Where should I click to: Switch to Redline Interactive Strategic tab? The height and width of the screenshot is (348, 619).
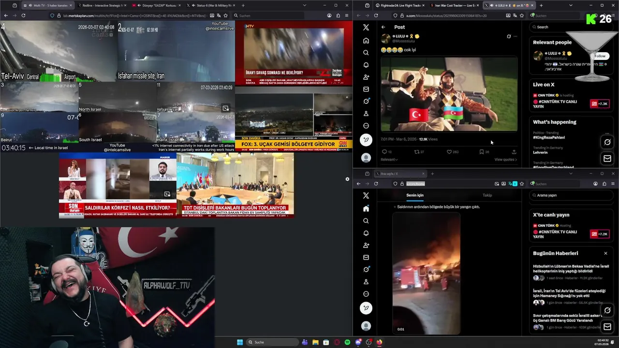coord(102,5)
